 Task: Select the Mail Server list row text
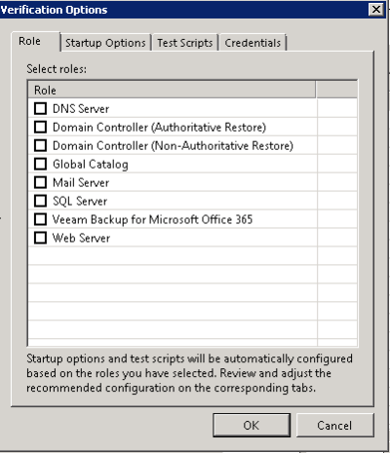(81, 182)
